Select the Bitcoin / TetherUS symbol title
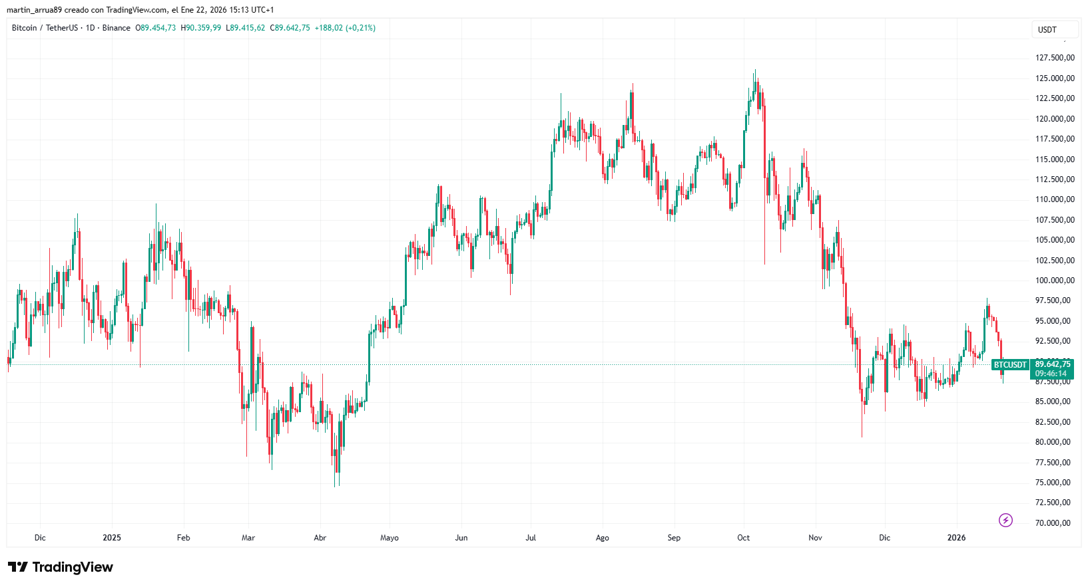 45,28
